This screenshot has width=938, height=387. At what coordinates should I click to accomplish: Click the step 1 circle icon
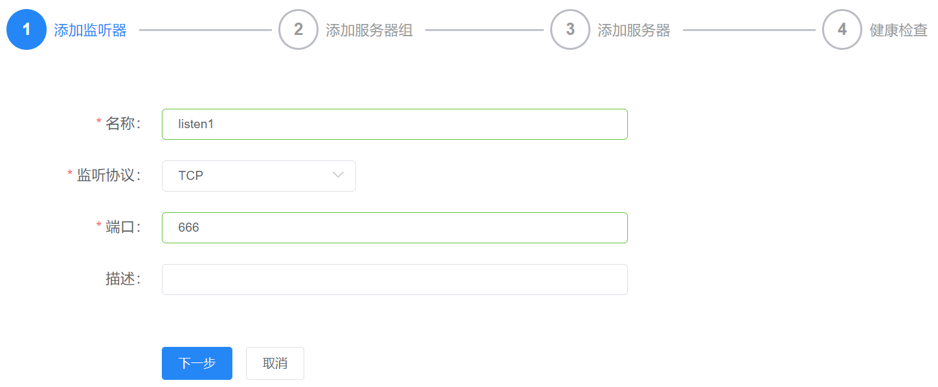[27, 30]
